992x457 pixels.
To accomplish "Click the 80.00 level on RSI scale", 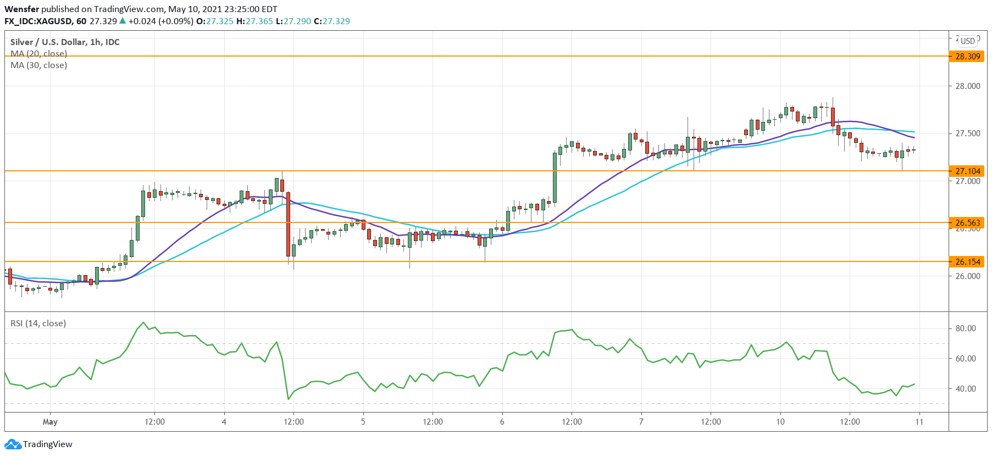I will pyautogui.click(x=966, y=328).
